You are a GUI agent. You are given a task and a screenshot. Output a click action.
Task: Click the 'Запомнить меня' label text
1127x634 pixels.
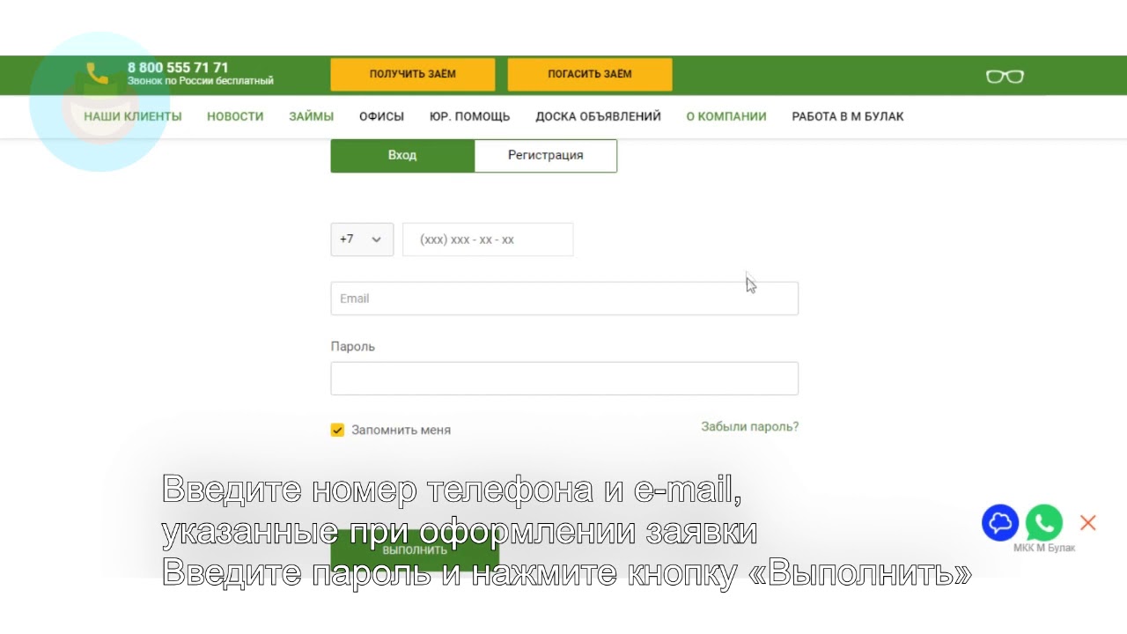[x=401, y=431]
